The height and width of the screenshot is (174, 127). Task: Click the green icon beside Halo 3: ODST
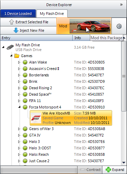25,148
